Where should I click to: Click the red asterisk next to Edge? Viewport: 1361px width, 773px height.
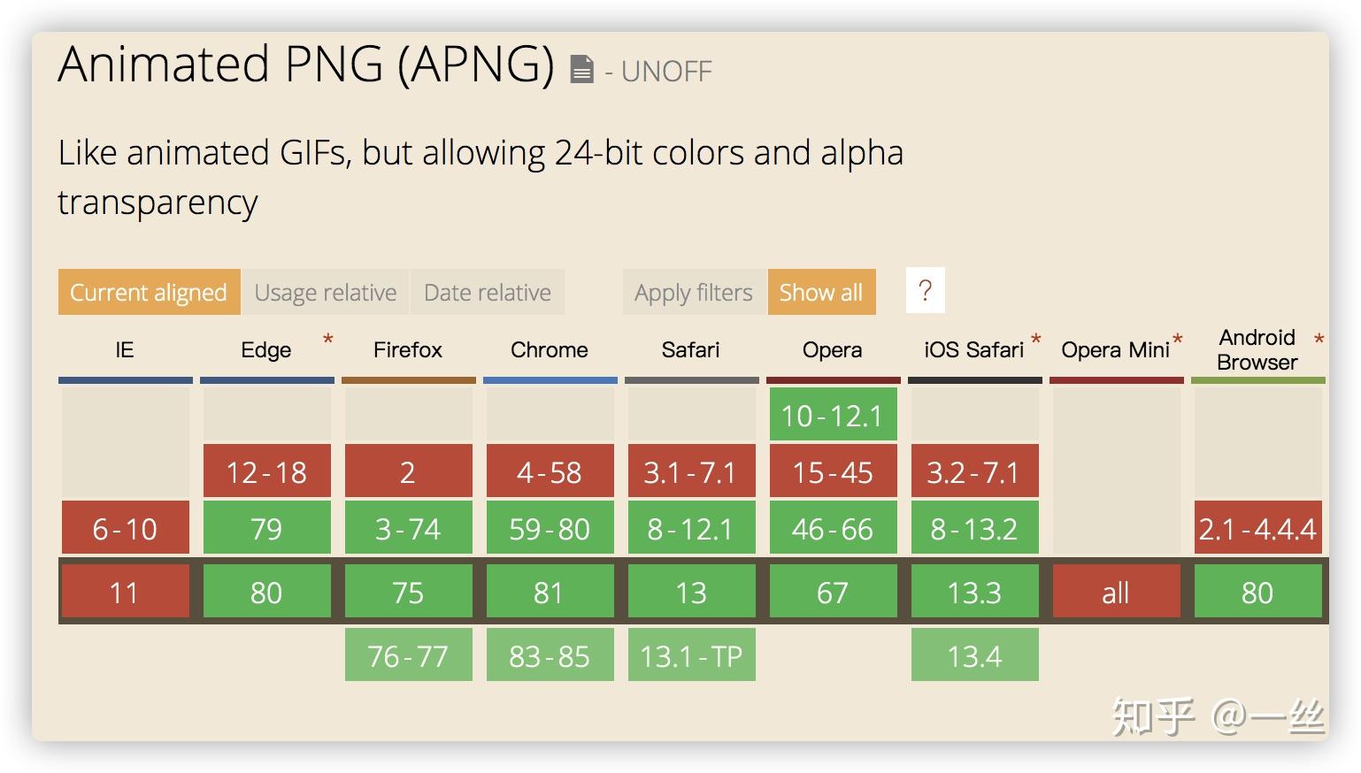[328, 340]
